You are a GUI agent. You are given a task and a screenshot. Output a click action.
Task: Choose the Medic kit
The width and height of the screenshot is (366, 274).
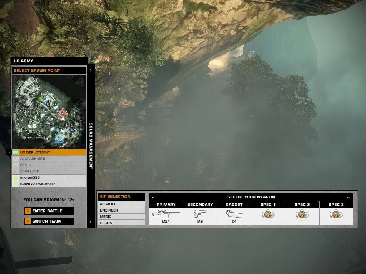pyautogui.click(x=122, y=217)
